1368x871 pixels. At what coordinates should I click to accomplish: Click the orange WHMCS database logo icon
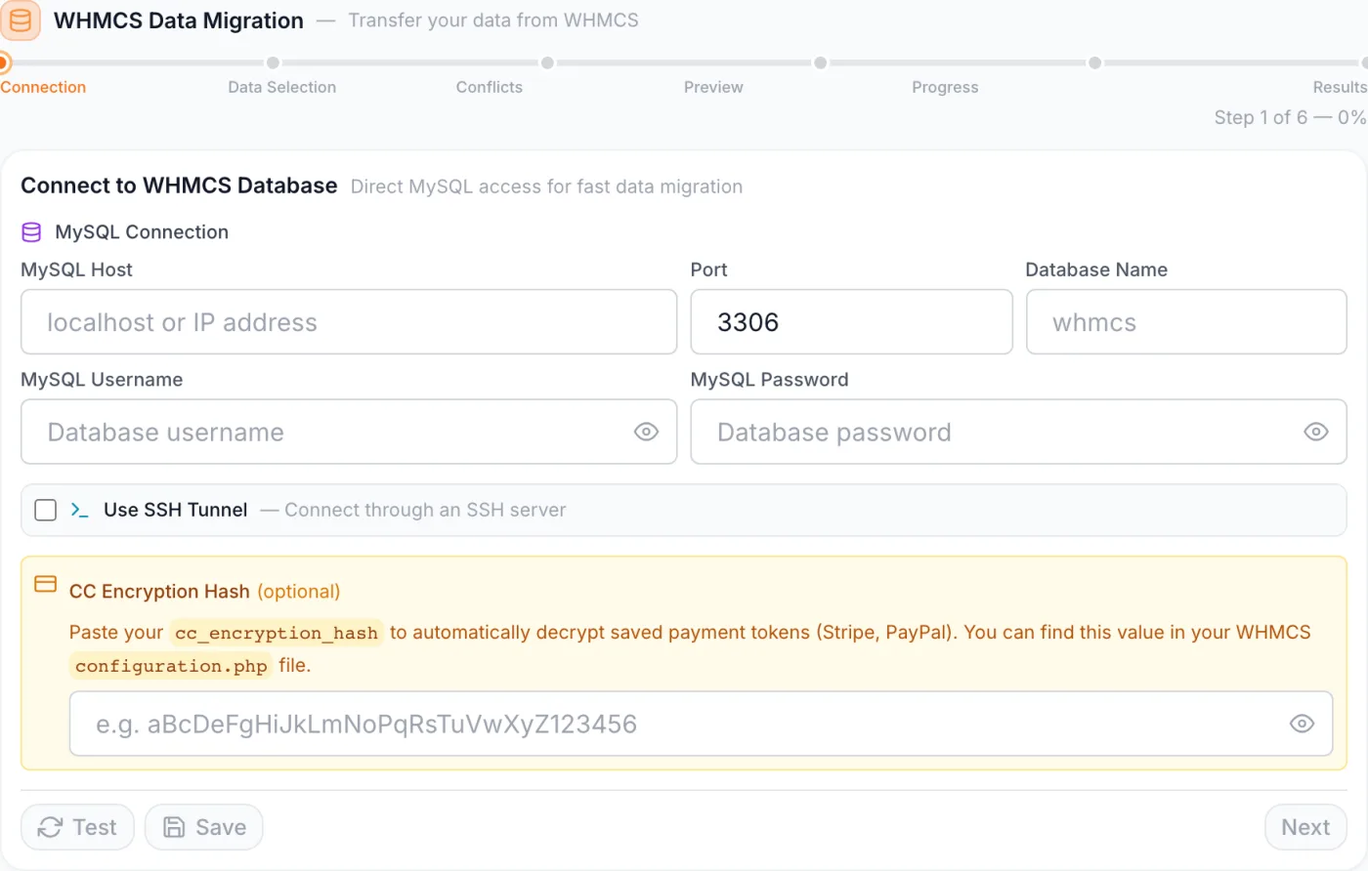20,21
